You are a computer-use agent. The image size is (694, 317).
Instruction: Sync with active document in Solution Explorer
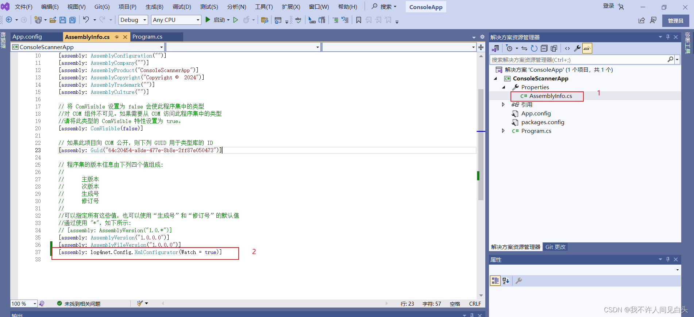click(524, 48)
